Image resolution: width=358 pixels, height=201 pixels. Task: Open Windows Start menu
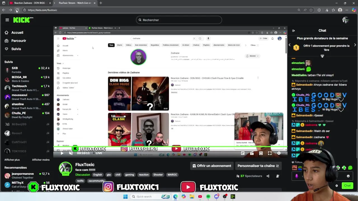pyautogui.click(x=125, y=197)
